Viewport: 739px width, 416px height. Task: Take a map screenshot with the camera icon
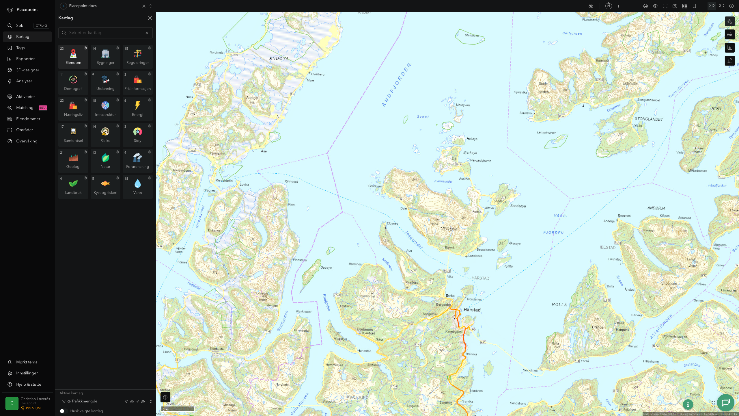coord(675,6)
